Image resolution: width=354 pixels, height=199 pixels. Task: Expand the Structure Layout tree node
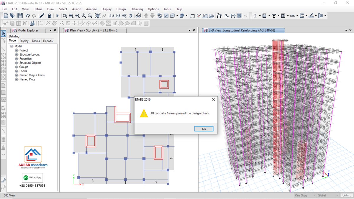click(17, 55)
